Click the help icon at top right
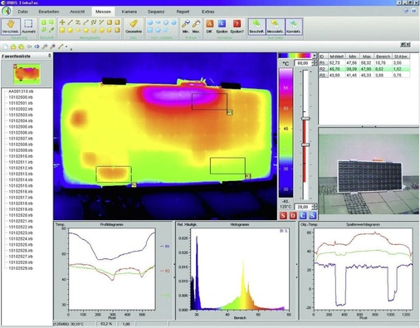The width and height of the screenshot is (420, 328). click(414, 11)
